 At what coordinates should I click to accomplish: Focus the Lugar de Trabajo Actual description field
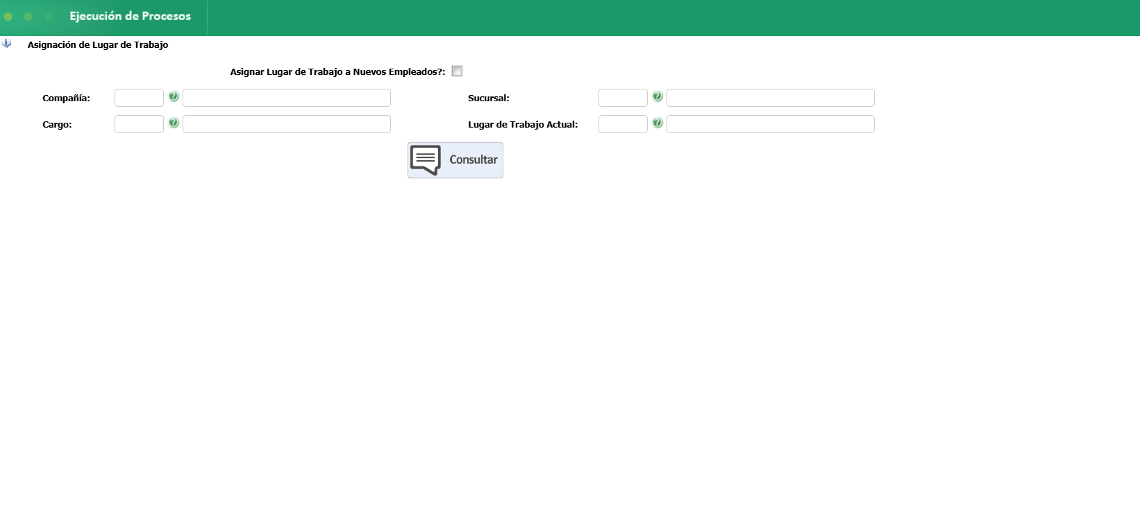click(x=771, y=124)
